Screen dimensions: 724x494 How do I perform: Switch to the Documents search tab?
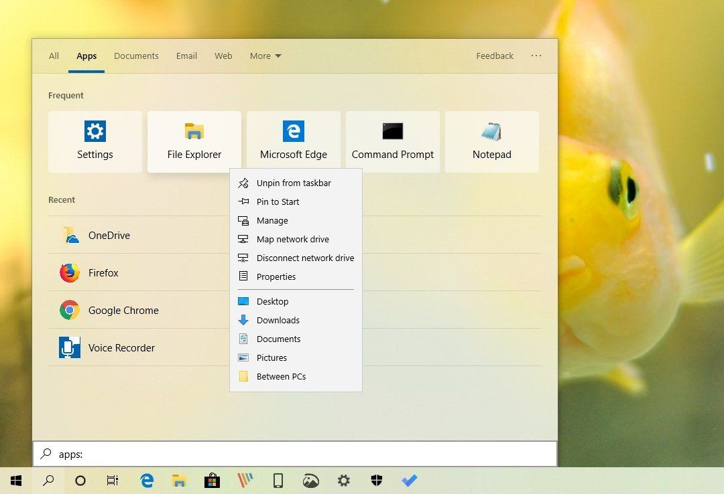pos(136,56)
